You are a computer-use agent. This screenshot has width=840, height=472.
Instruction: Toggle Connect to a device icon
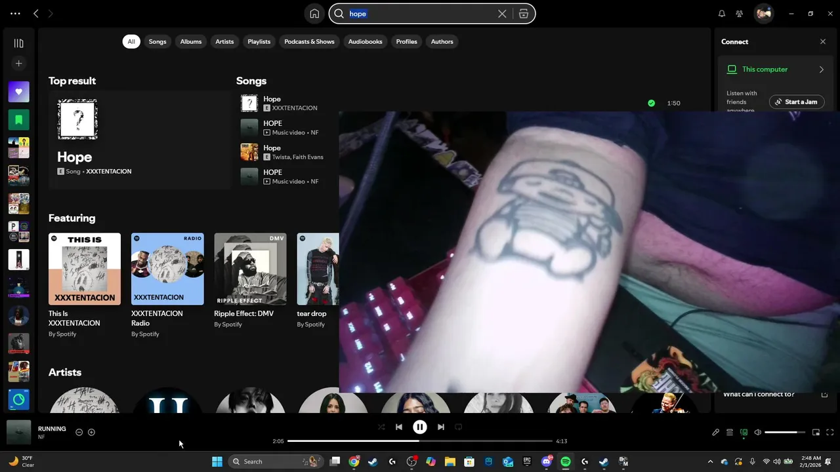[x=744, y=433]
